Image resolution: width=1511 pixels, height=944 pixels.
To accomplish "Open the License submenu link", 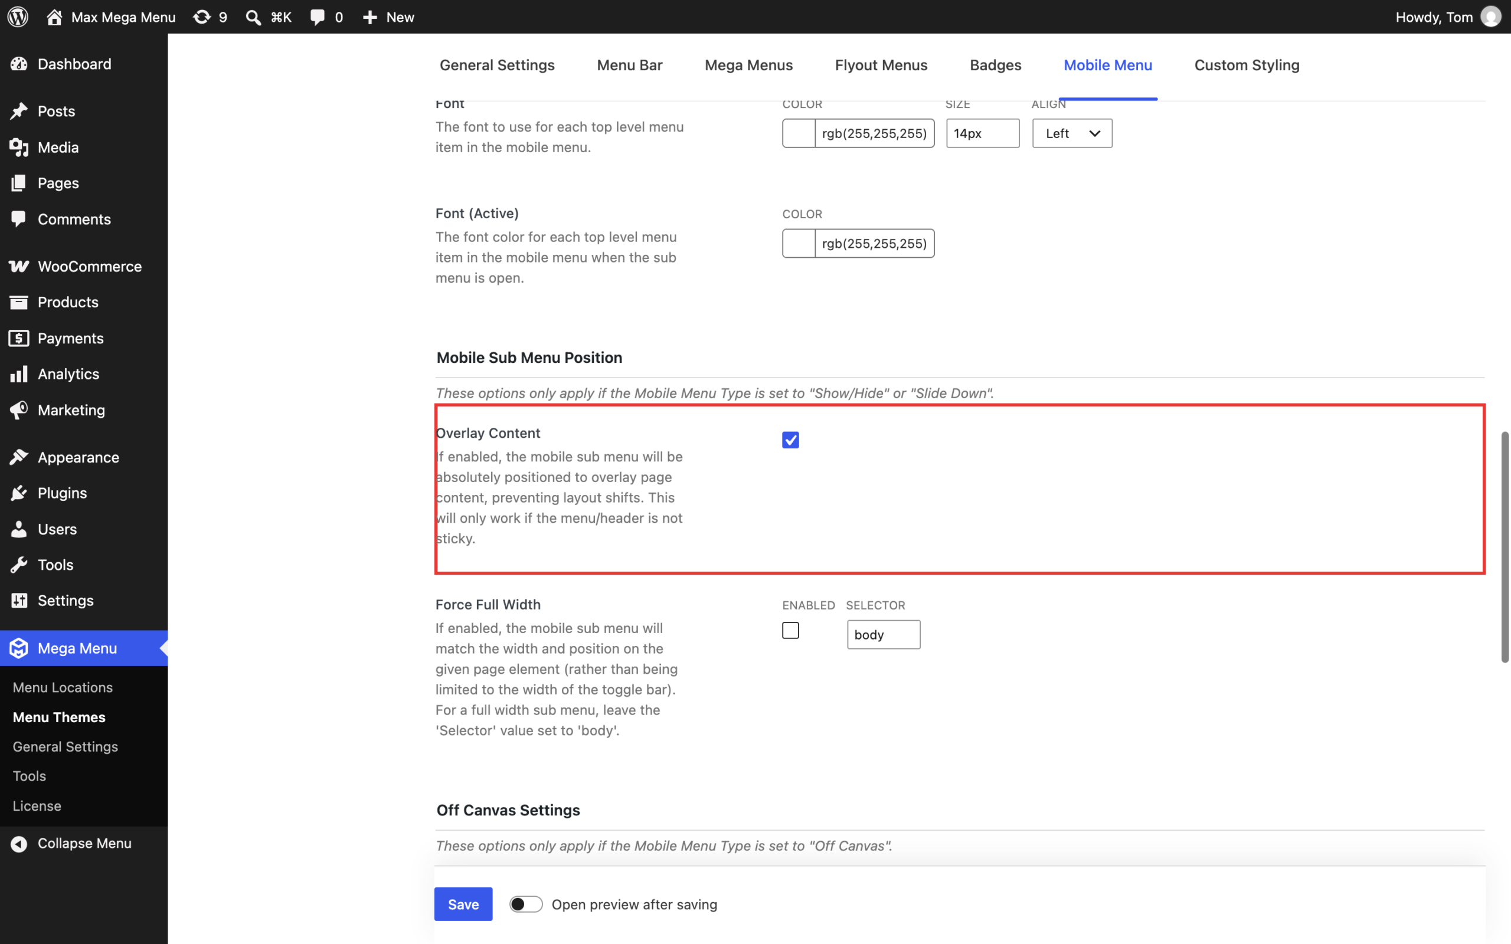I will pos(37,806).
